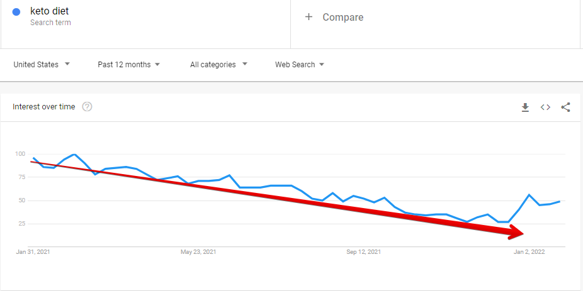The height and width of the screenshot is (291, 583).
Task: Click the Search term subtitle text
Action: click(x=50, y=23)
